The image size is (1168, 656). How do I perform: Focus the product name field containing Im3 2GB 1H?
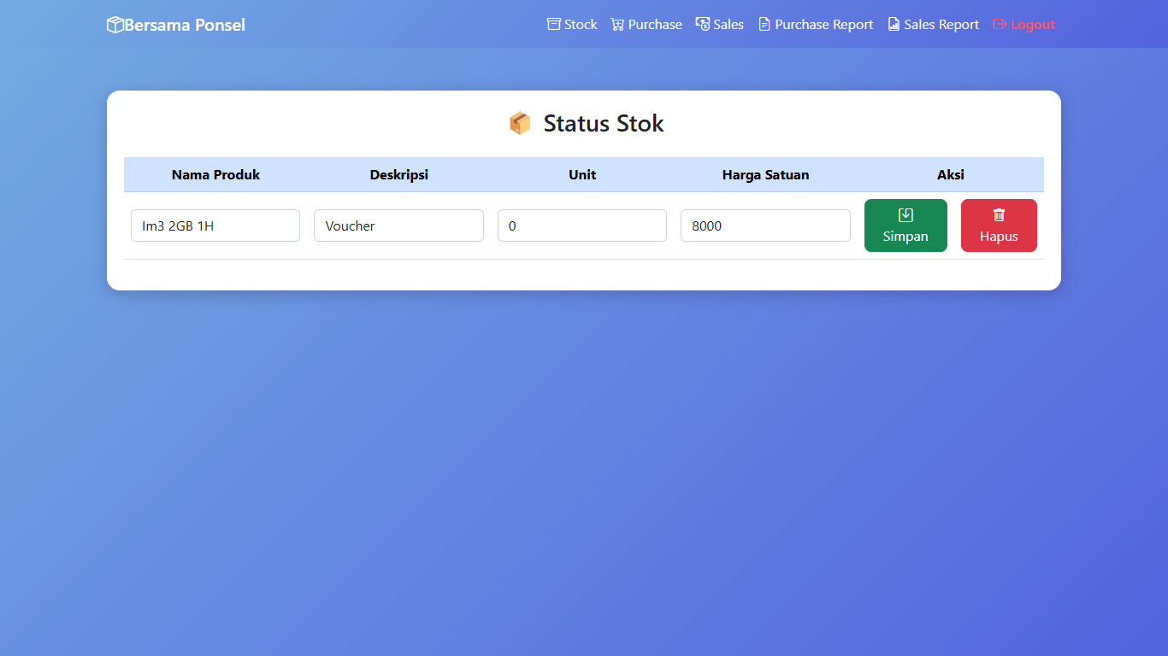tap(215, 225)
